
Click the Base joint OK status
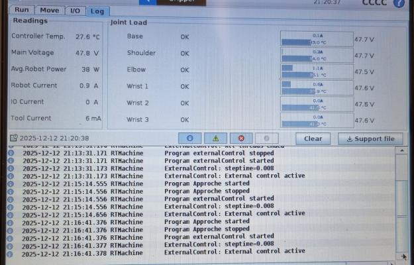(x=185, y=37)
